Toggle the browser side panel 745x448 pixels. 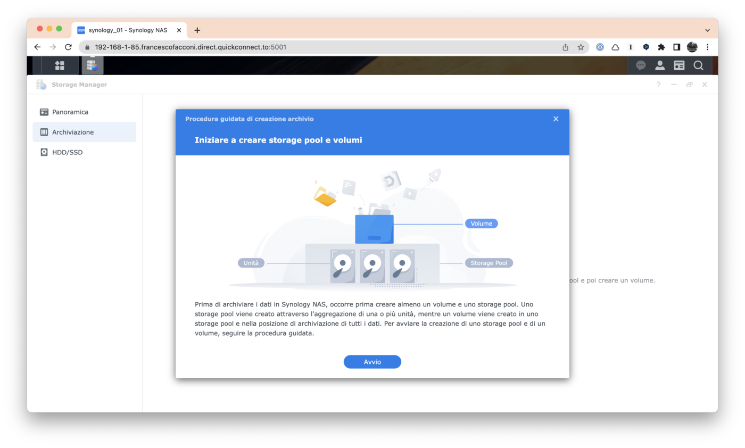[x=677, y=47]
